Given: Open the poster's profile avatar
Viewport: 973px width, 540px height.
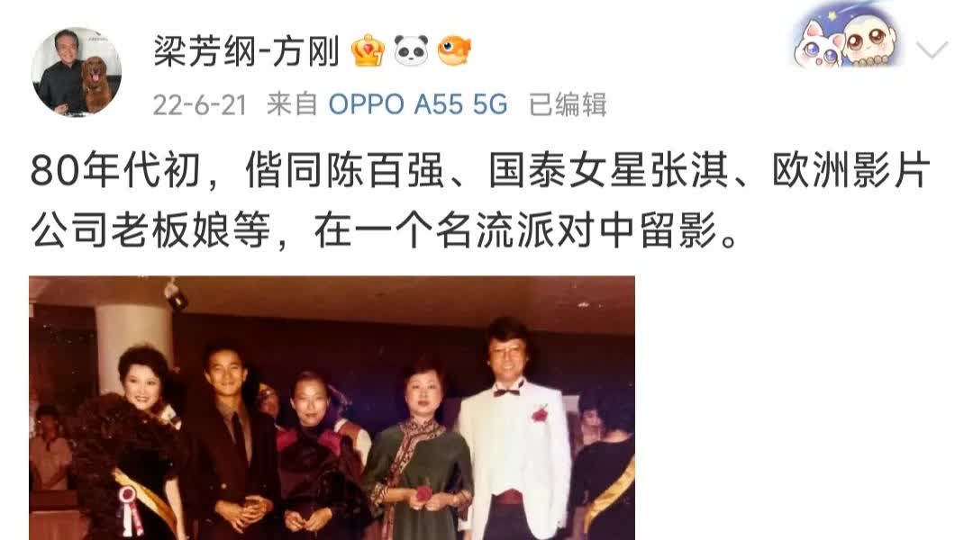Looking at the screenshot, I should click(77, 72).
